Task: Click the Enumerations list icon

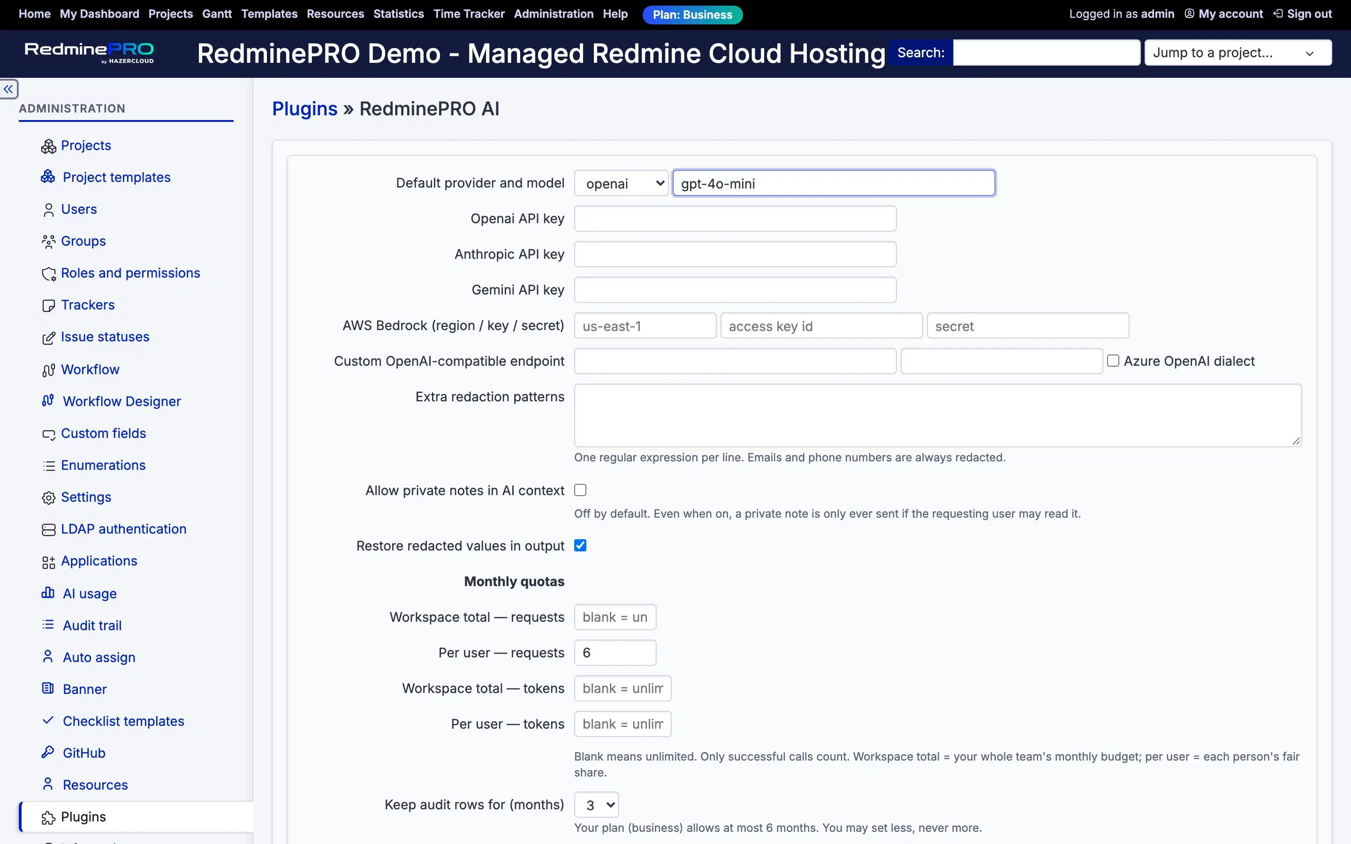Action: 49,466
